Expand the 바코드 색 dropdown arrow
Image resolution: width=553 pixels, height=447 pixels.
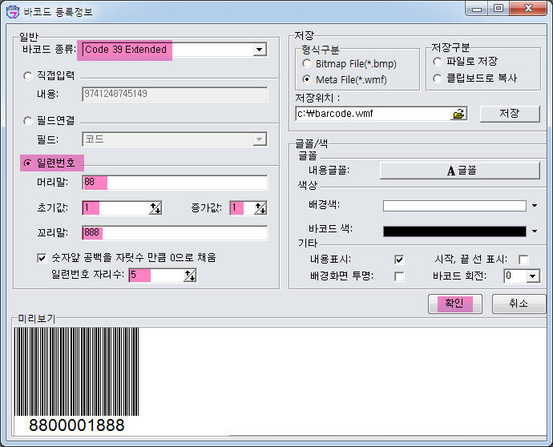point(535,232)
